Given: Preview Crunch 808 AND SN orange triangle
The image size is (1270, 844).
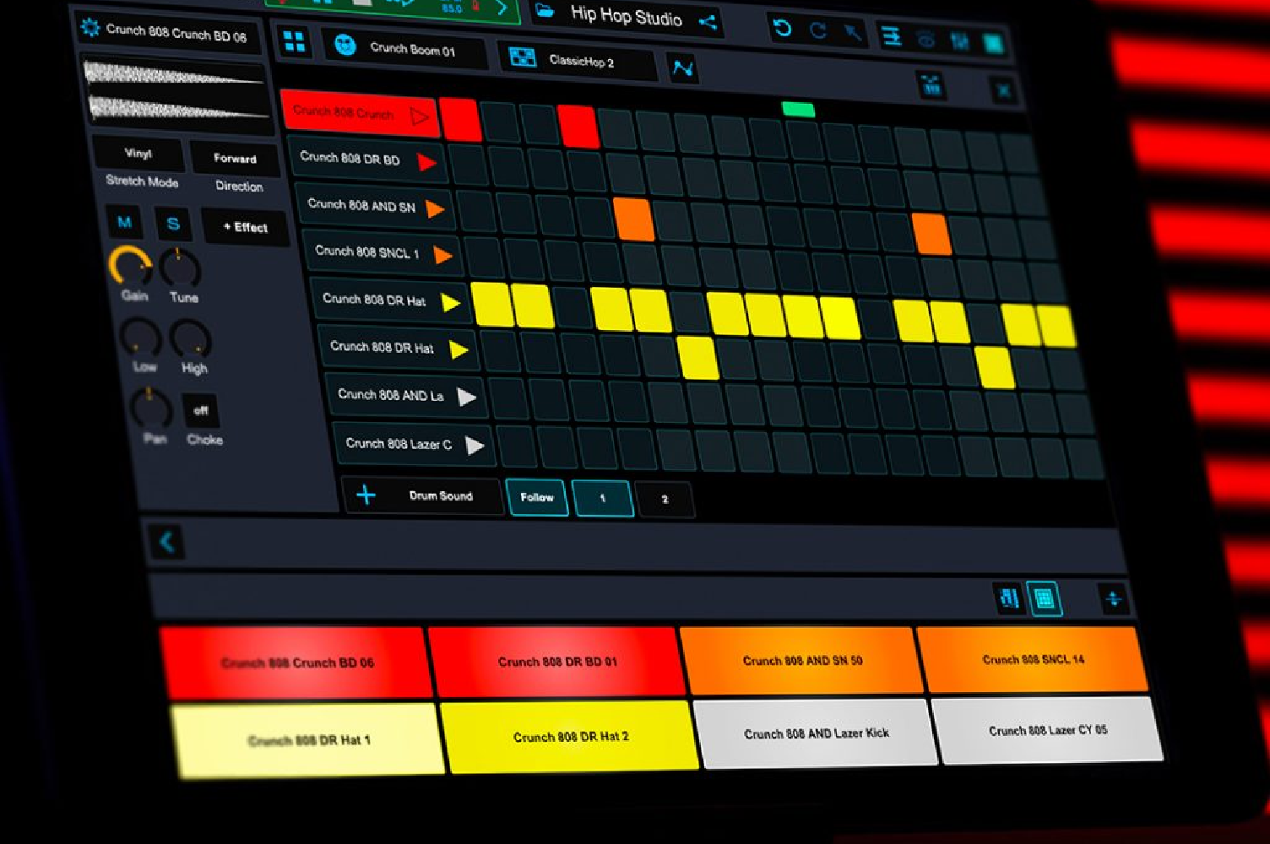Looking at the screenshot, I should tap(435, 208).
